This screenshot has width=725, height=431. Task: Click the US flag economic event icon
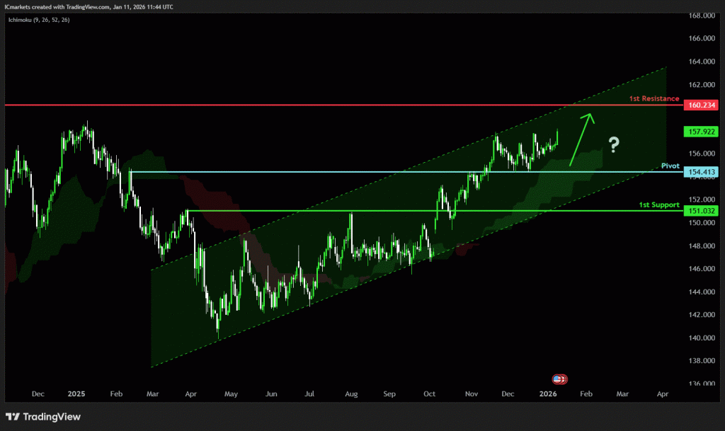[x=559, y=379]
